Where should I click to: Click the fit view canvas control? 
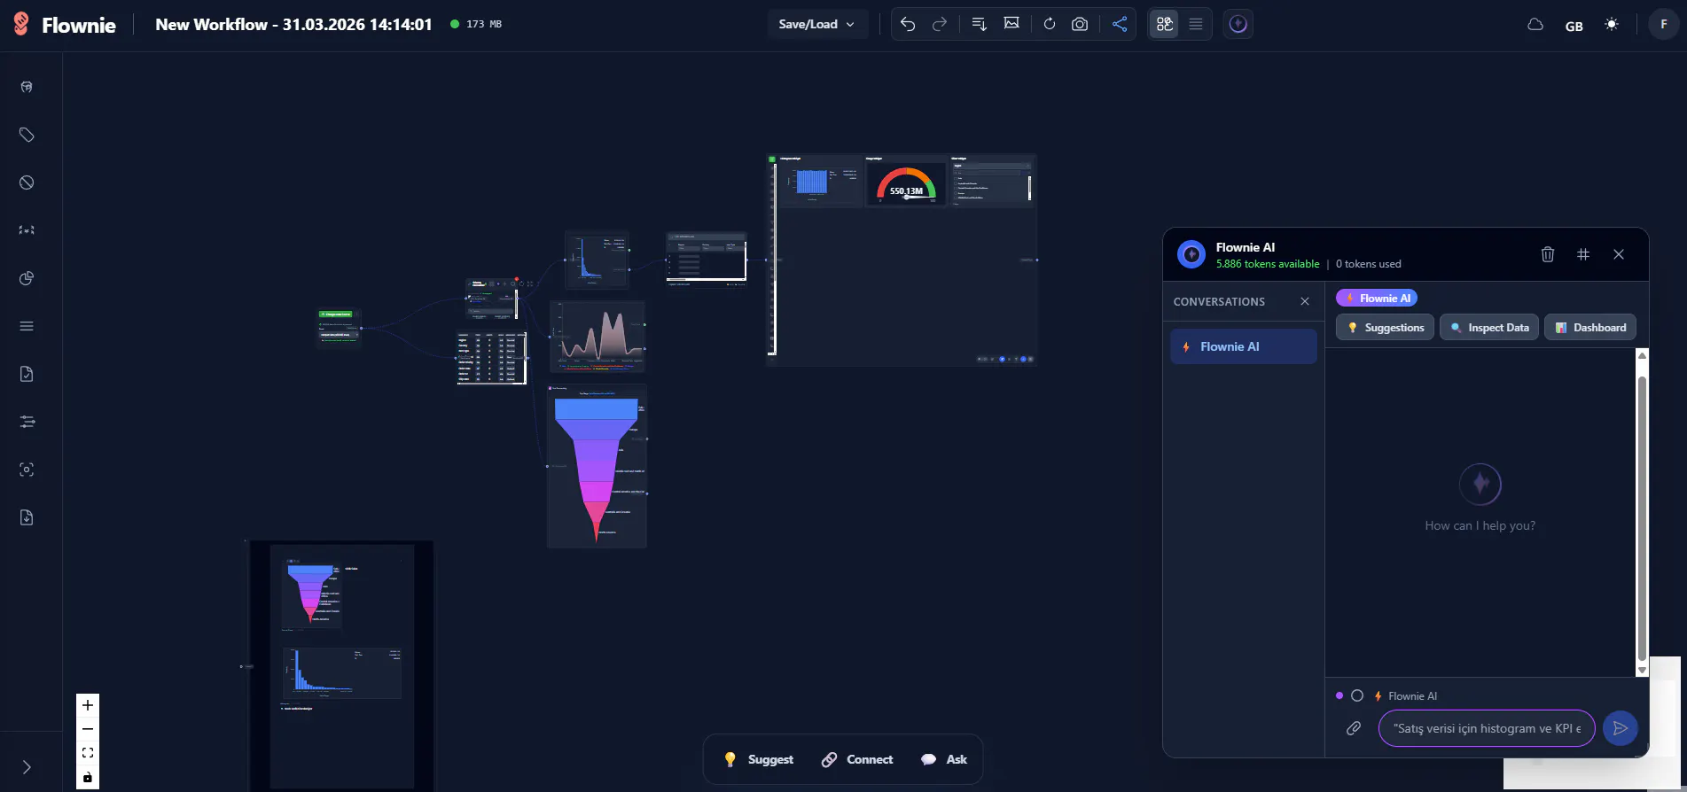[88, 753]
